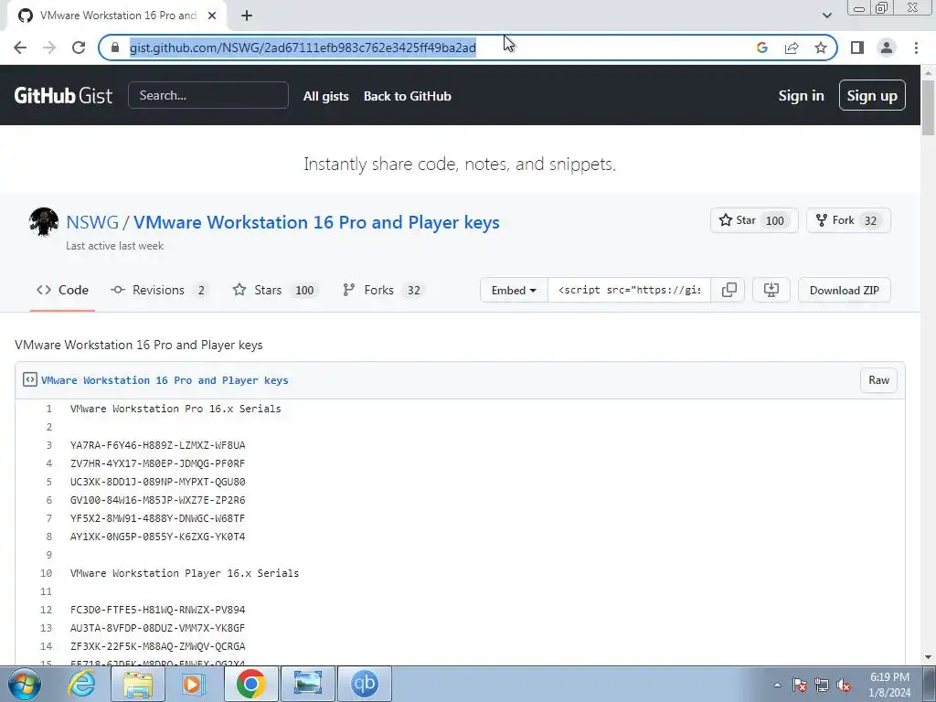Go to All gists
Screen dimensions: 936x702
pyautogui.click(x=326, y=96)
